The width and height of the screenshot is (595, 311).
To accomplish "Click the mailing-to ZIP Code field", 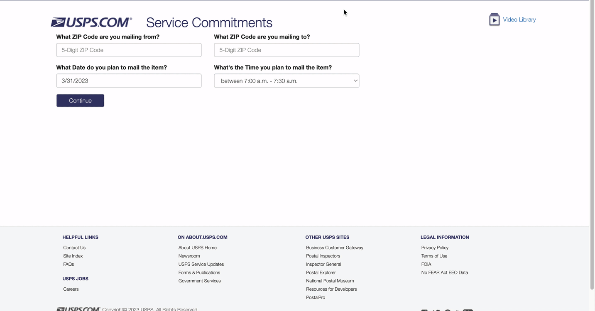I will [x=286, y=50].
